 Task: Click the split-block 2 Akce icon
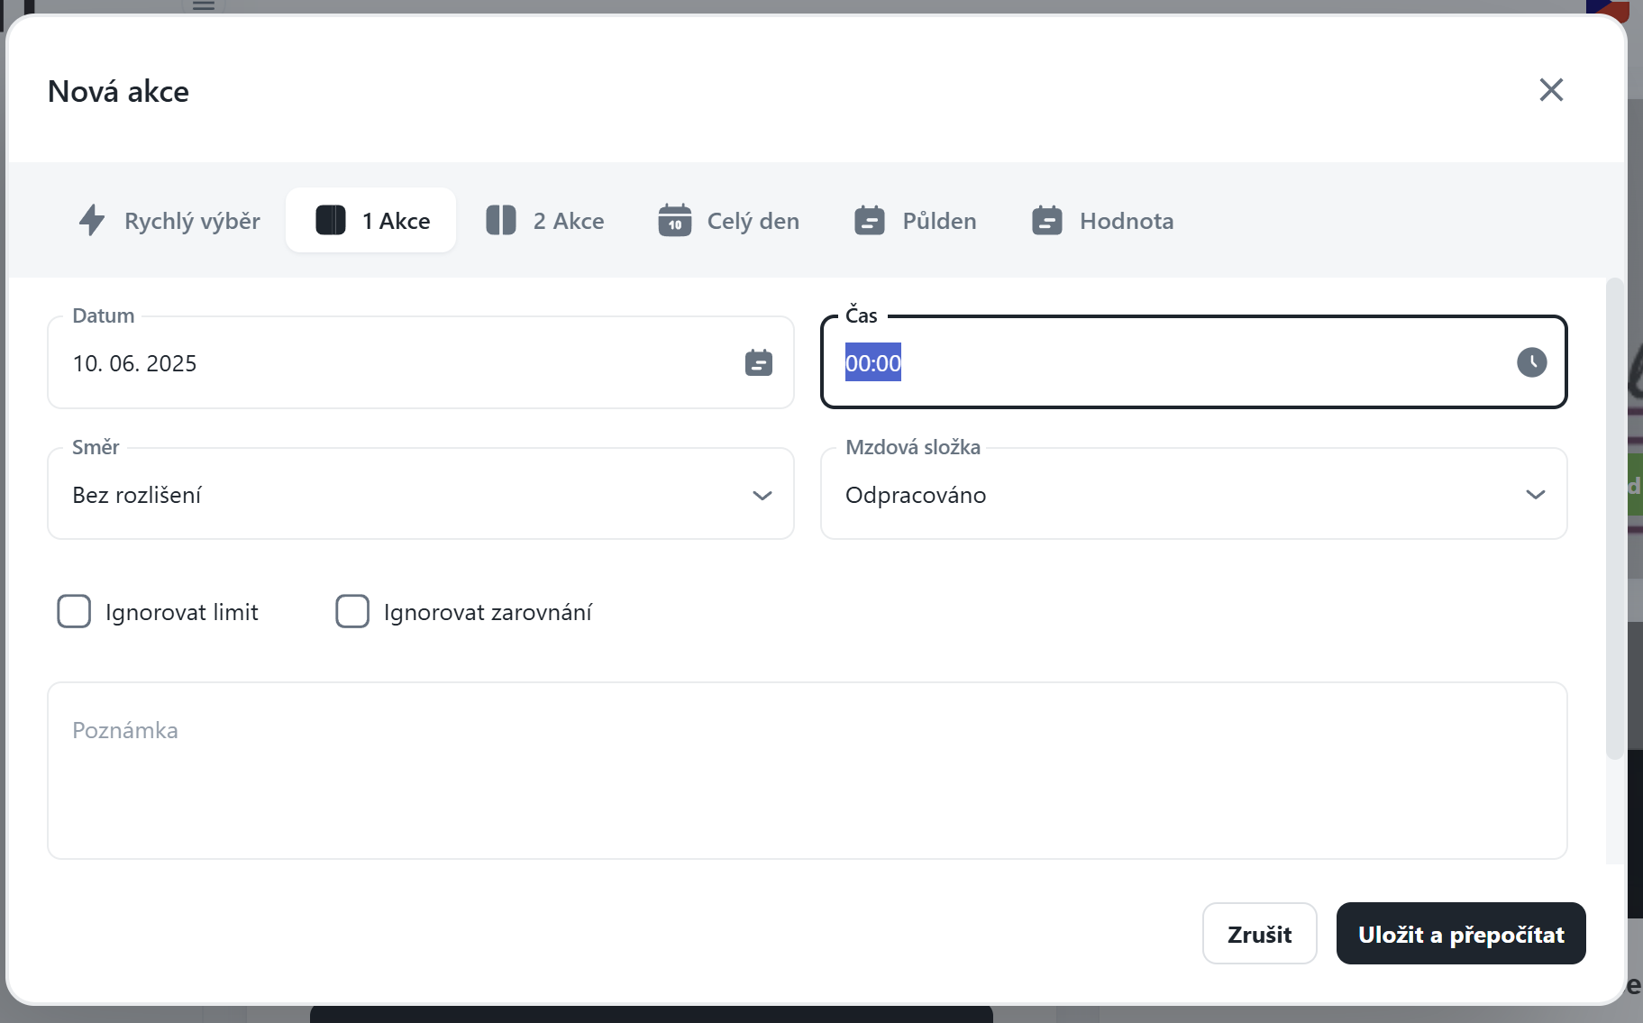click(501, 220)
